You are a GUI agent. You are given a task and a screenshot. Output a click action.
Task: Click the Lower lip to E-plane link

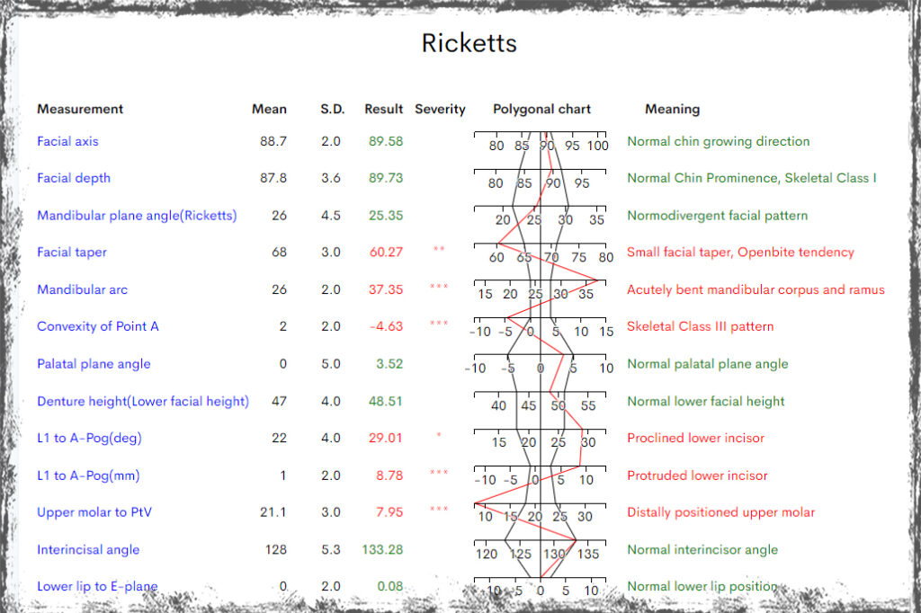pos(97,587)
